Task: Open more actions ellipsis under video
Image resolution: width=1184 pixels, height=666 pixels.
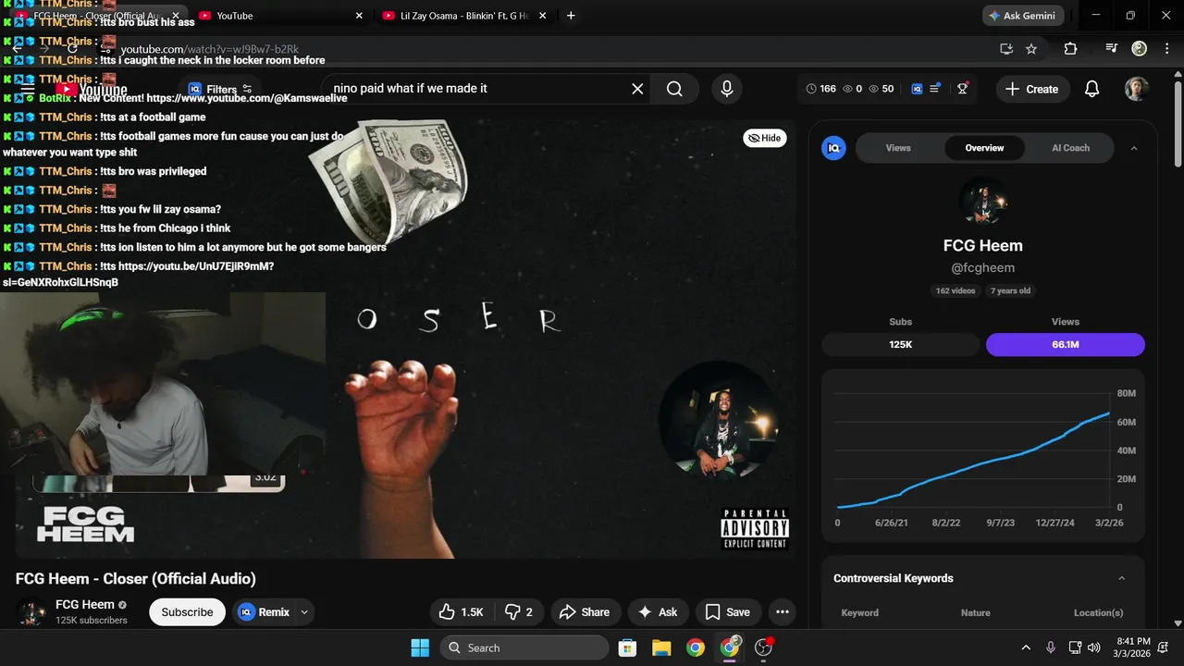Action: coord(783,611)
